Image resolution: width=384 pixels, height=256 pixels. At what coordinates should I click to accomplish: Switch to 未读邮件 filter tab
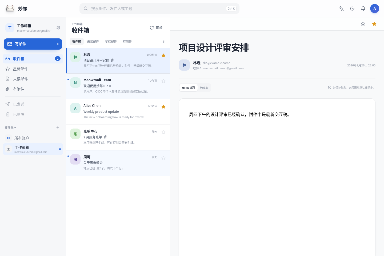(x=93, y=42)
